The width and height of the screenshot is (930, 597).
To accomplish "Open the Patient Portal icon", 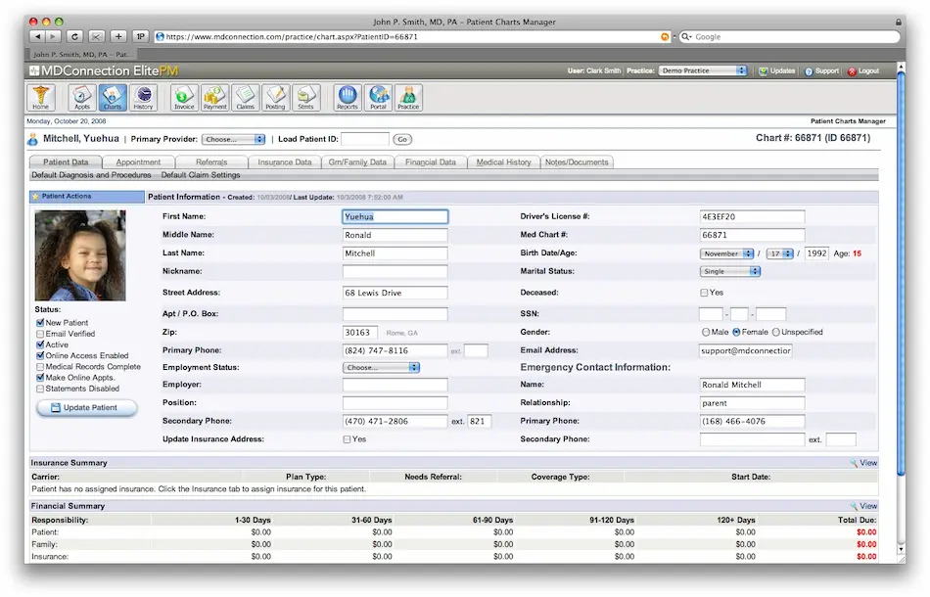I will [379, 97].
